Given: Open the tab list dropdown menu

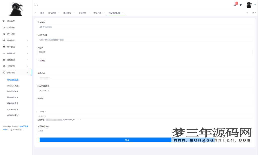Looking at the screenshot, I should 254,13.
